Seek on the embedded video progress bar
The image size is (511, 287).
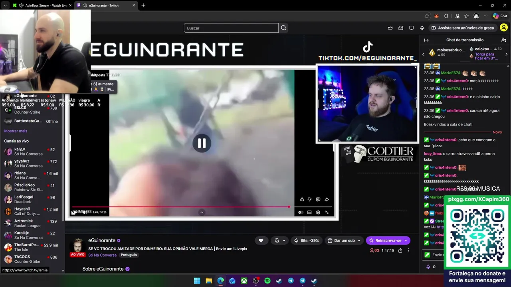tap(202, 207)
